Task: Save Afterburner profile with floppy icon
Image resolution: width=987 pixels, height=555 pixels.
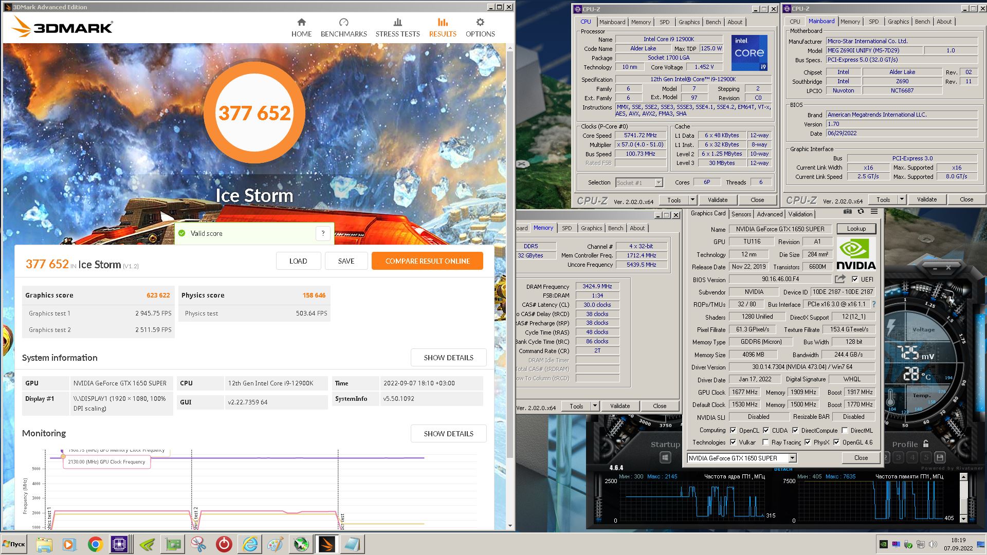Action: (940, 457)
